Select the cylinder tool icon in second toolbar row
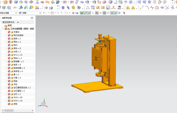 tap(63, 7)
